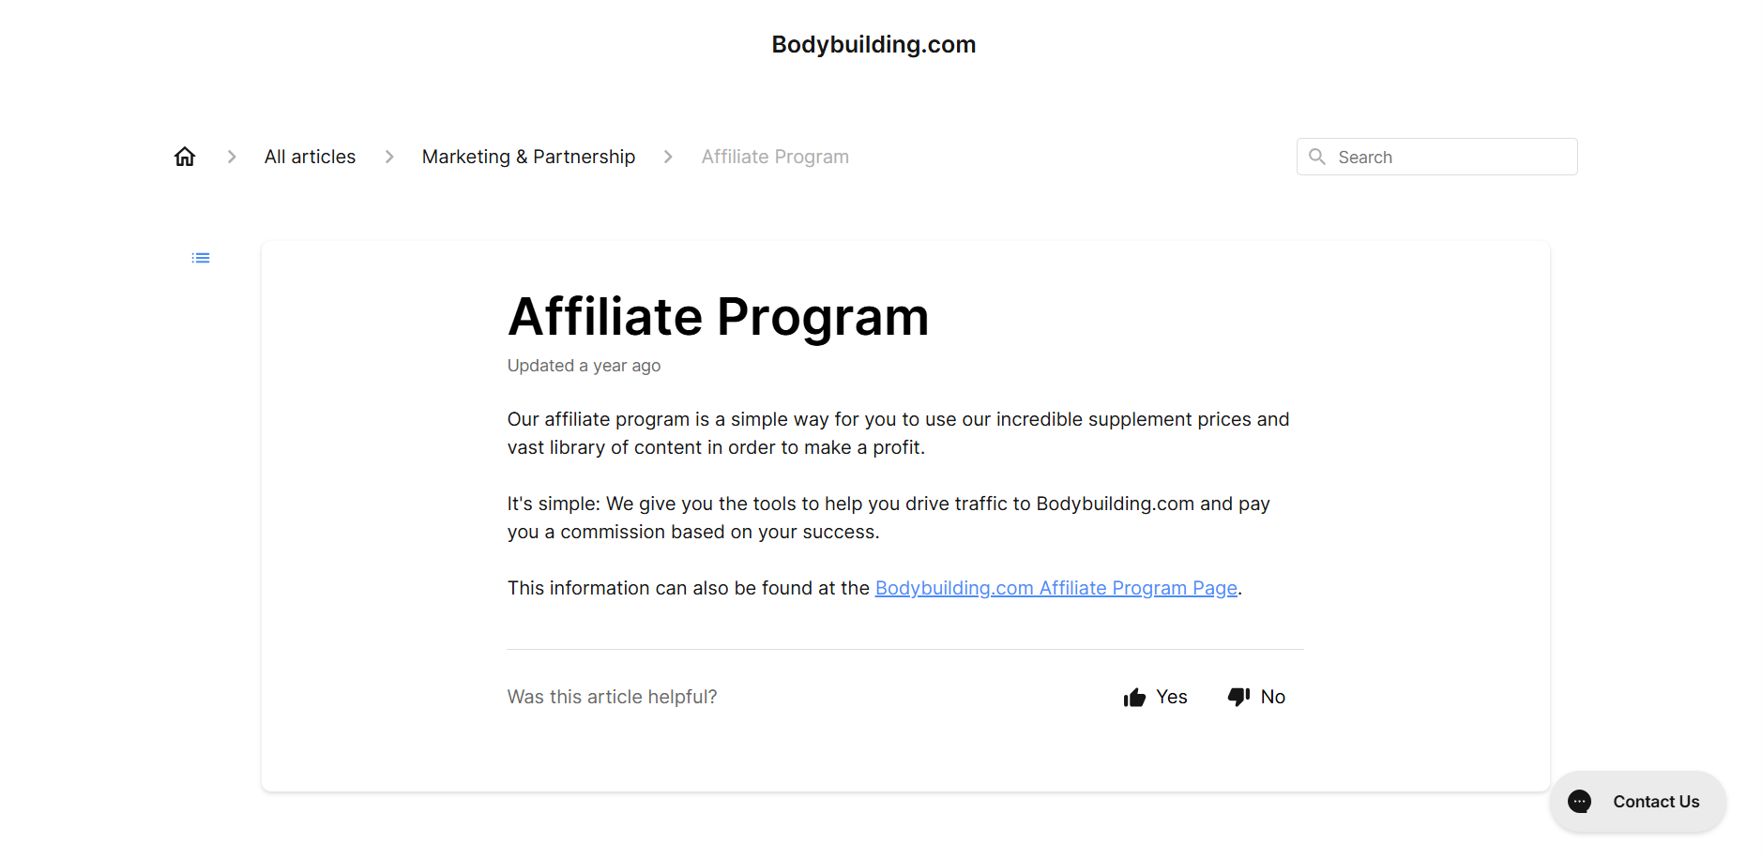The height and width of the screenshot is (858, 1762).
Task: Select the Affiliate Program breadcrumb item
Action: click(774, 156)
